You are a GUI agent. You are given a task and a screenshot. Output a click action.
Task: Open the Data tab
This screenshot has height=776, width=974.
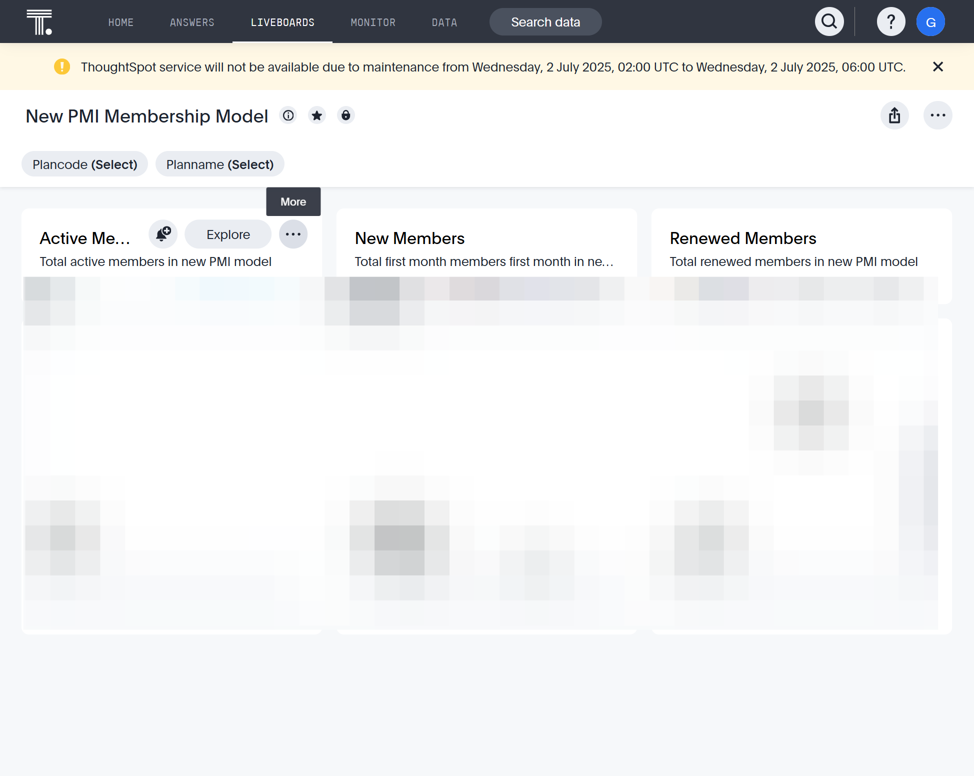(444, 22)
